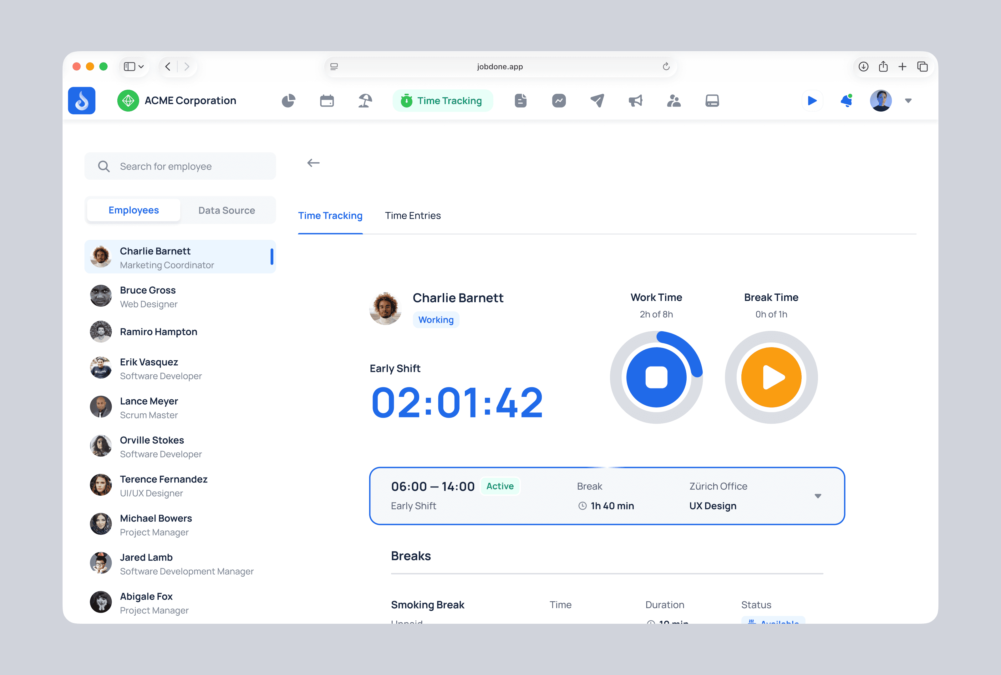Image resolution: width=1001 pixels, height=675 pixels.
Task: Open the team members icon
Action: [x=674, y=101]
